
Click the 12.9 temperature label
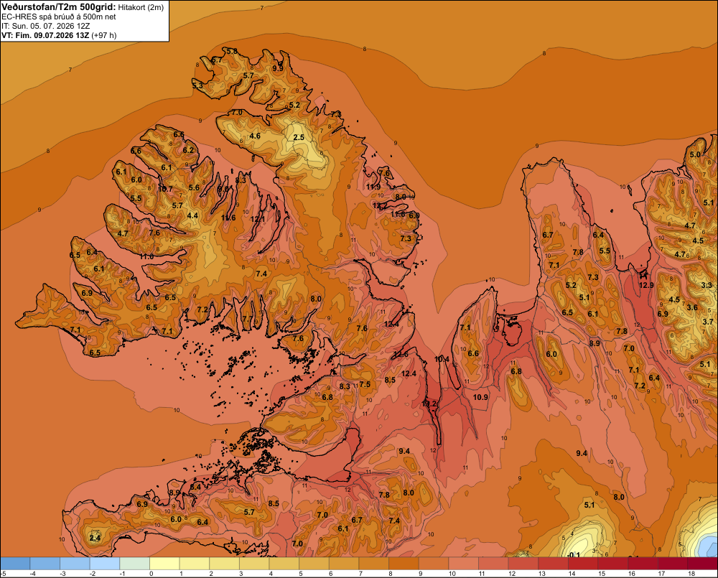pyautogui.click(x=646, y=285)
